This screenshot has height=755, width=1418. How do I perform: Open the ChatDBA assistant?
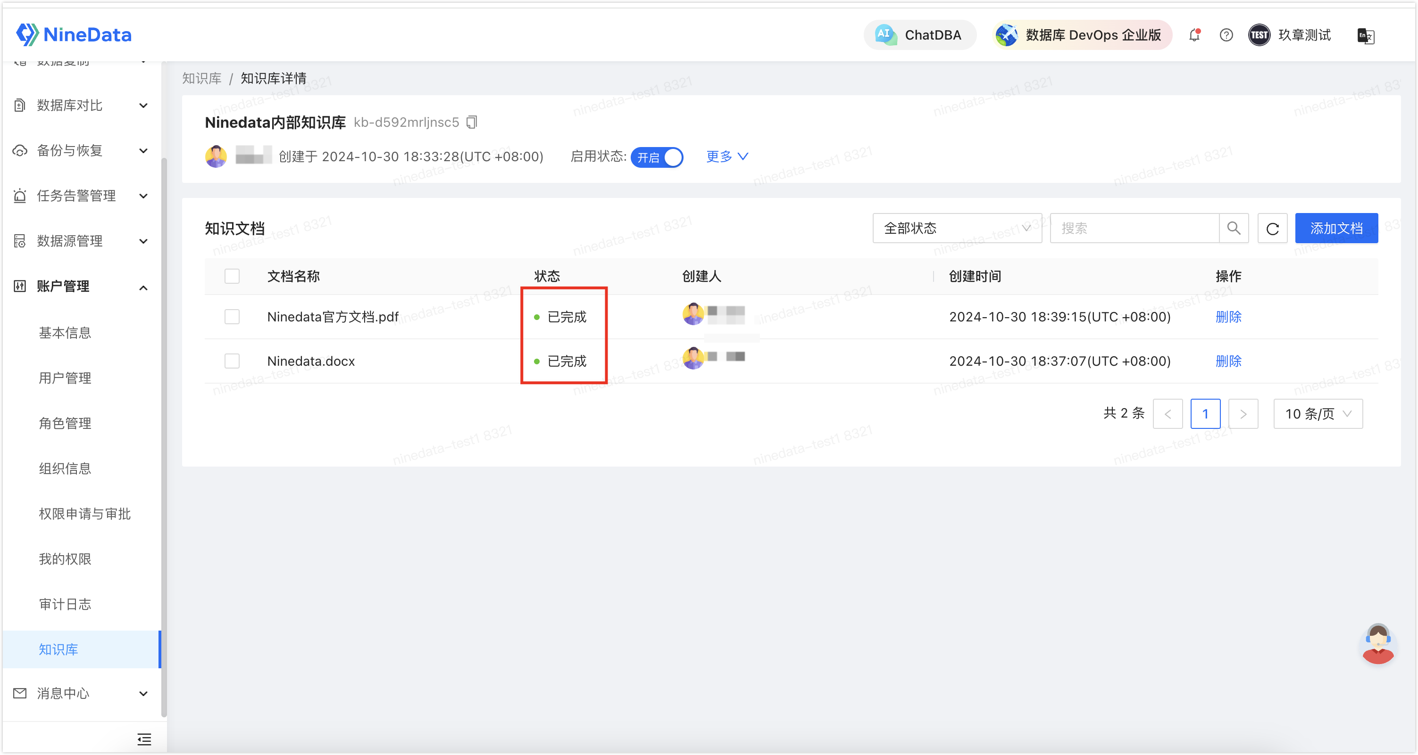tap(920, 35)
